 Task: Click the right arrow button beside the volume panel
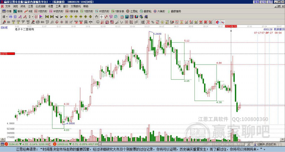click(x=283, y=139)
